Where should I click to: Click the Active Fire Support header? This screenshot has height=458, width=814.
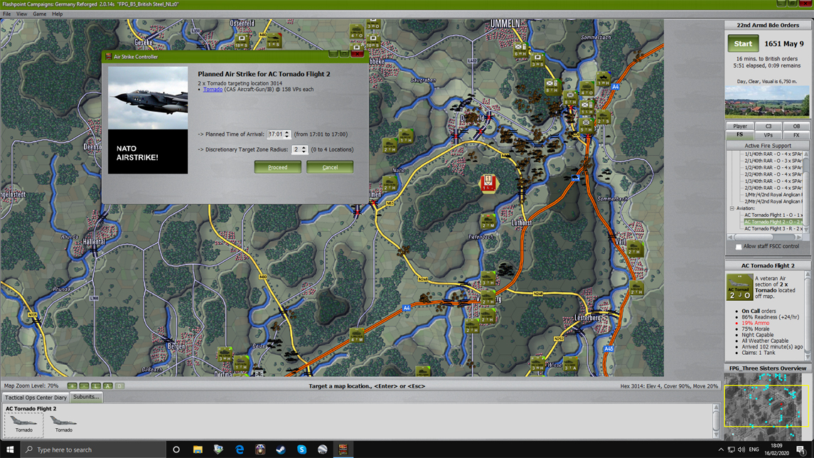pos(768,146)
